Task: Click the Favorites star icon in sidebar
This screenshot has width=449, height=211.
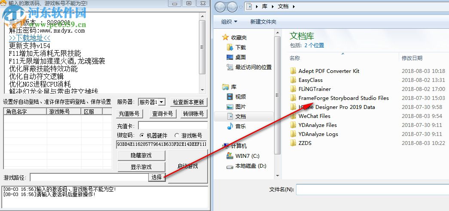Action: 226,37
